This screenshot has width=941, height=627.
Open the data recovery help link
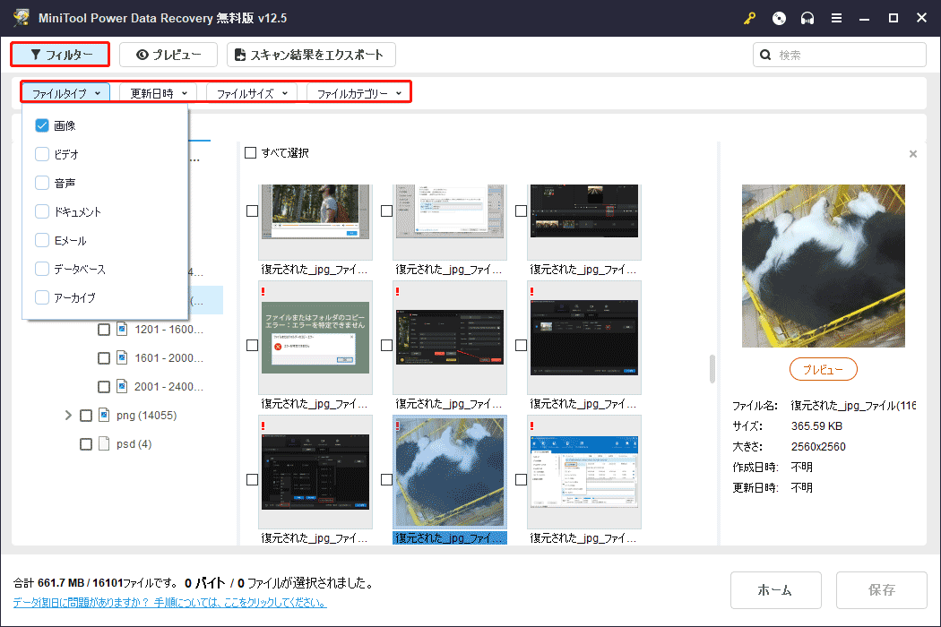click(170, 603)
